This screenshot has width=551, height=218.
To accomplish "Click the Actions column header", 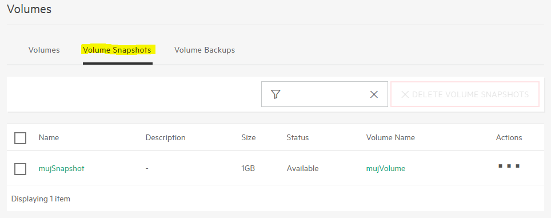I will pyautogui.click(x=509, y=137).
